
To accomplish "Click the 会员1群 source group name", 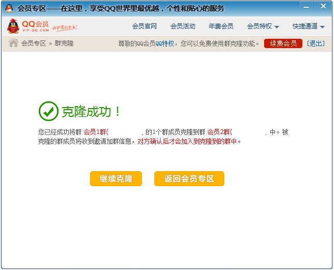I will (95, 132).
